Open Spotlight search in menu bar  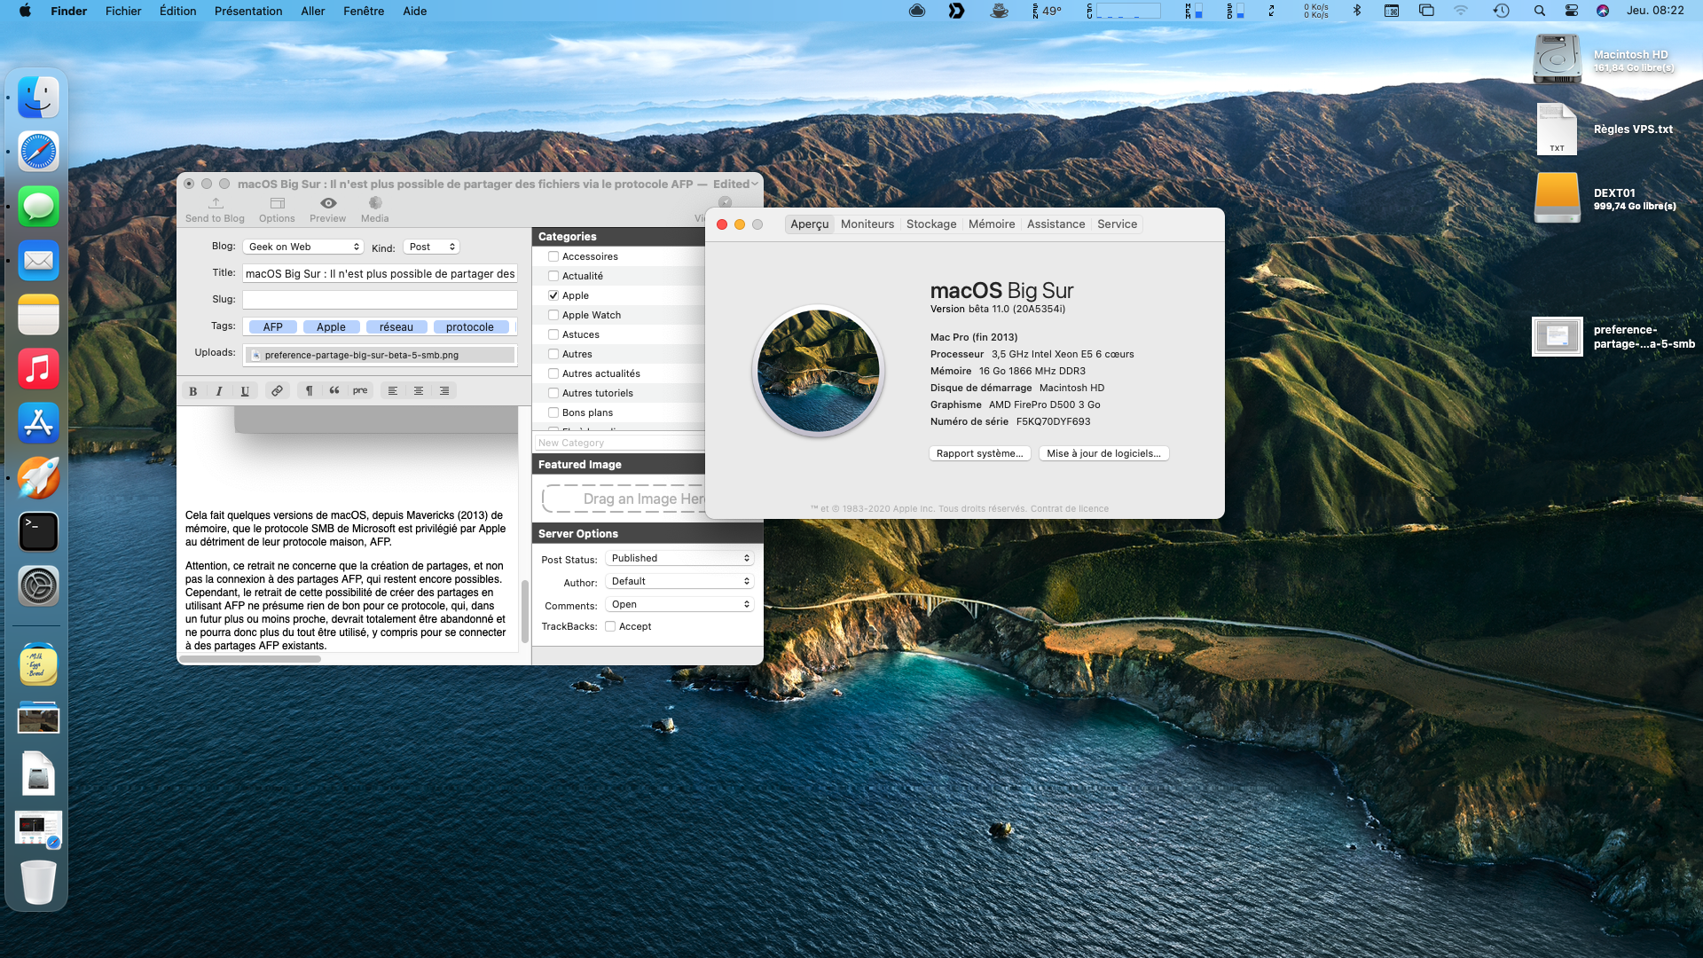click(x=1539, y=11)
